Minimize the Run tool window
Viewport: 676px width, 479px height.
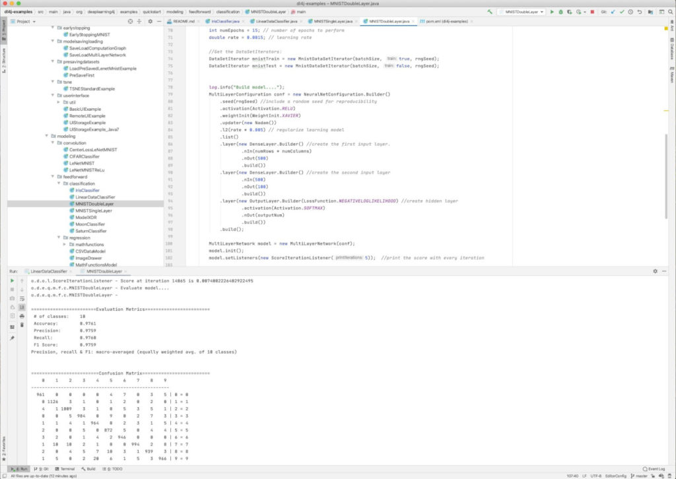[664, 271]
